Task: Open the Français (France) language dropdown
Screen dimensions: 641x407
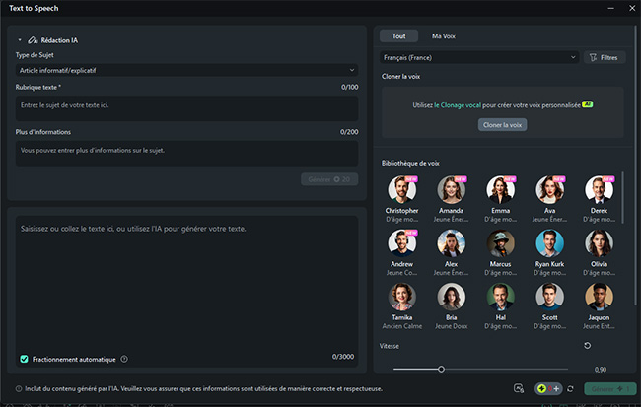Action: point(479,58)
